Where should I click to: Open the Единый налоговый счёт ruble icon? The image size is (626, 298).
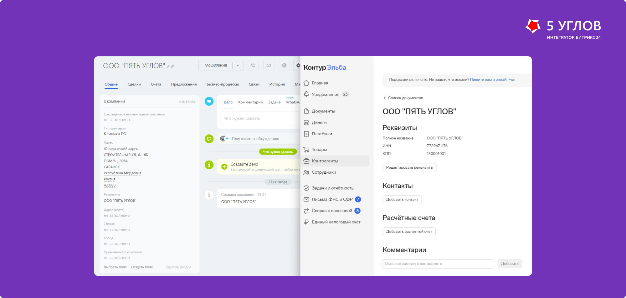coord(306,222)
